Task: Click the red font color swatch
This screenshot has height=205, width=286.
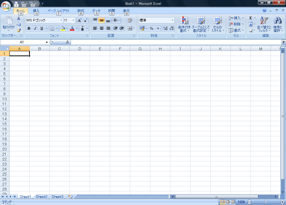Action: [72, 28]
